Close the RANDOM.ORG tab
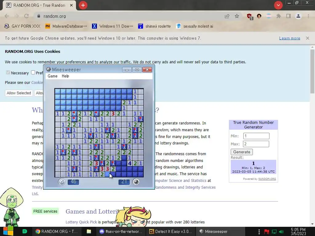 71,6
